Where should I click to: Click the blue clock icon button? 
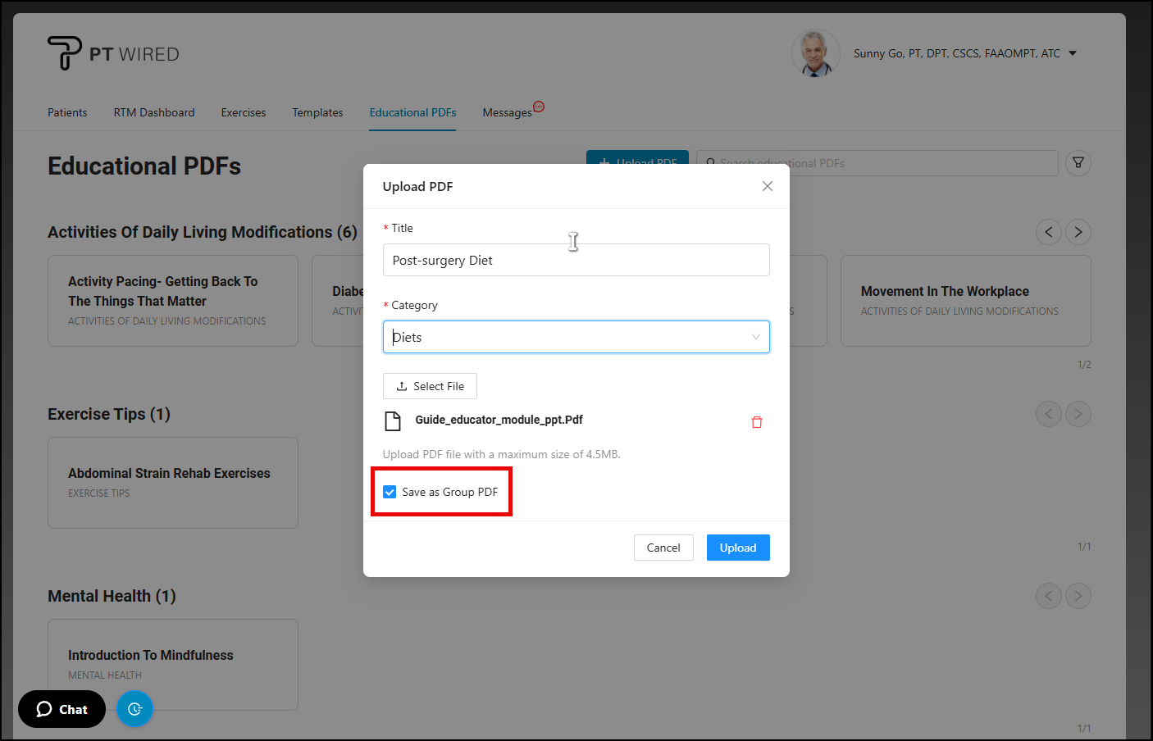point(134,709)
